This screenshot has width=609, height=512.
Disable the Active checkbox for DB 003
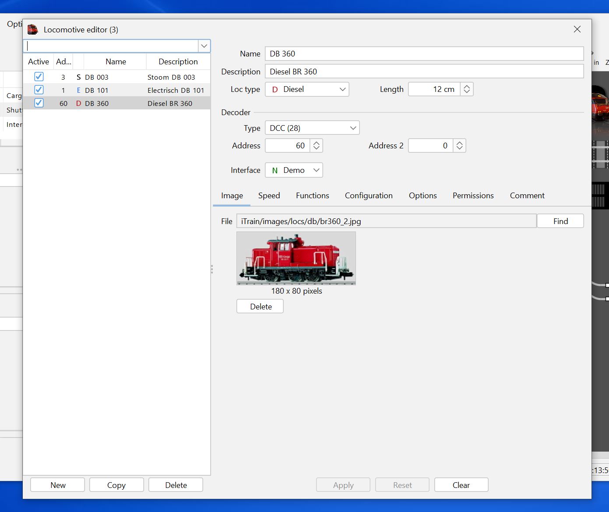pyautogui.click(x=39, y=77)
